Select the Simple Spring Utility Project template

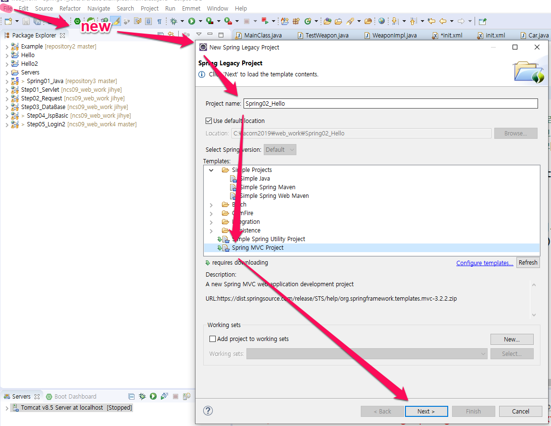pos(269,239)
